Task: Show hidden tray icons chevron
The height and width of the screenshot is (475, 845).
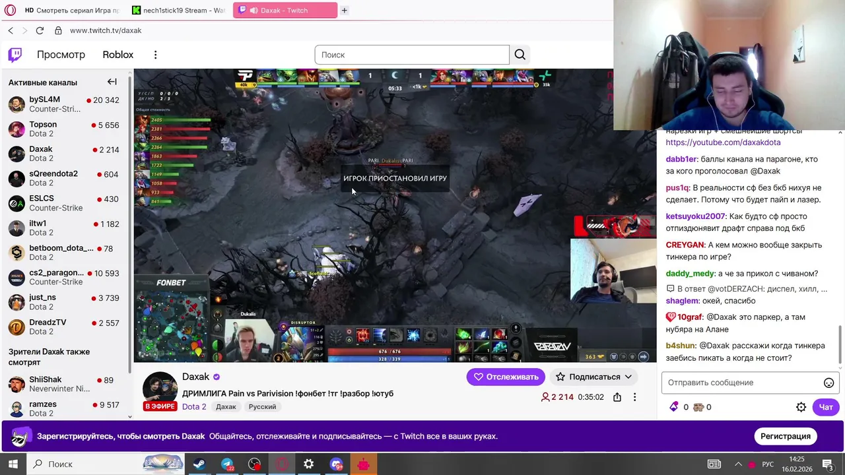Action: (738, 464)
